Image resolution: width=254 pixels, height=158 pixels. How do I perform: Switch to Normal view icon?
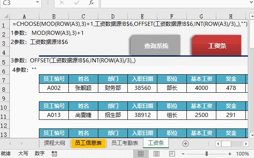pyautogui.click(x=141, y=153)
